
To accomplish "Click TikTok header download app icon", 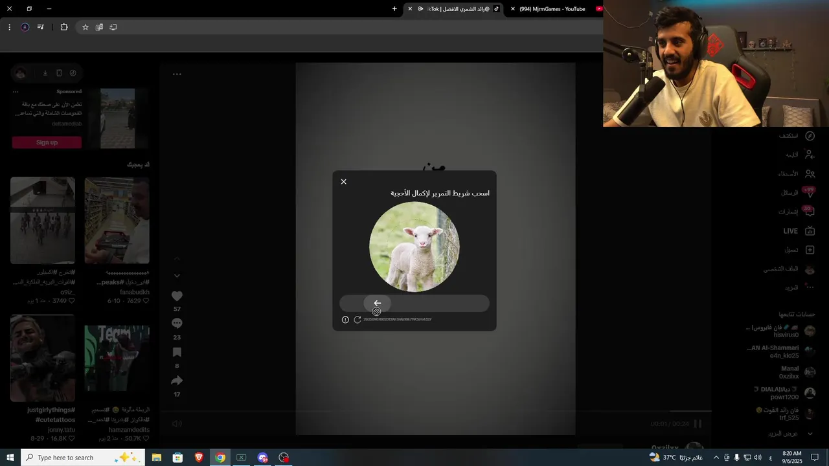I will pyautogui.click(x=45, y=73).
